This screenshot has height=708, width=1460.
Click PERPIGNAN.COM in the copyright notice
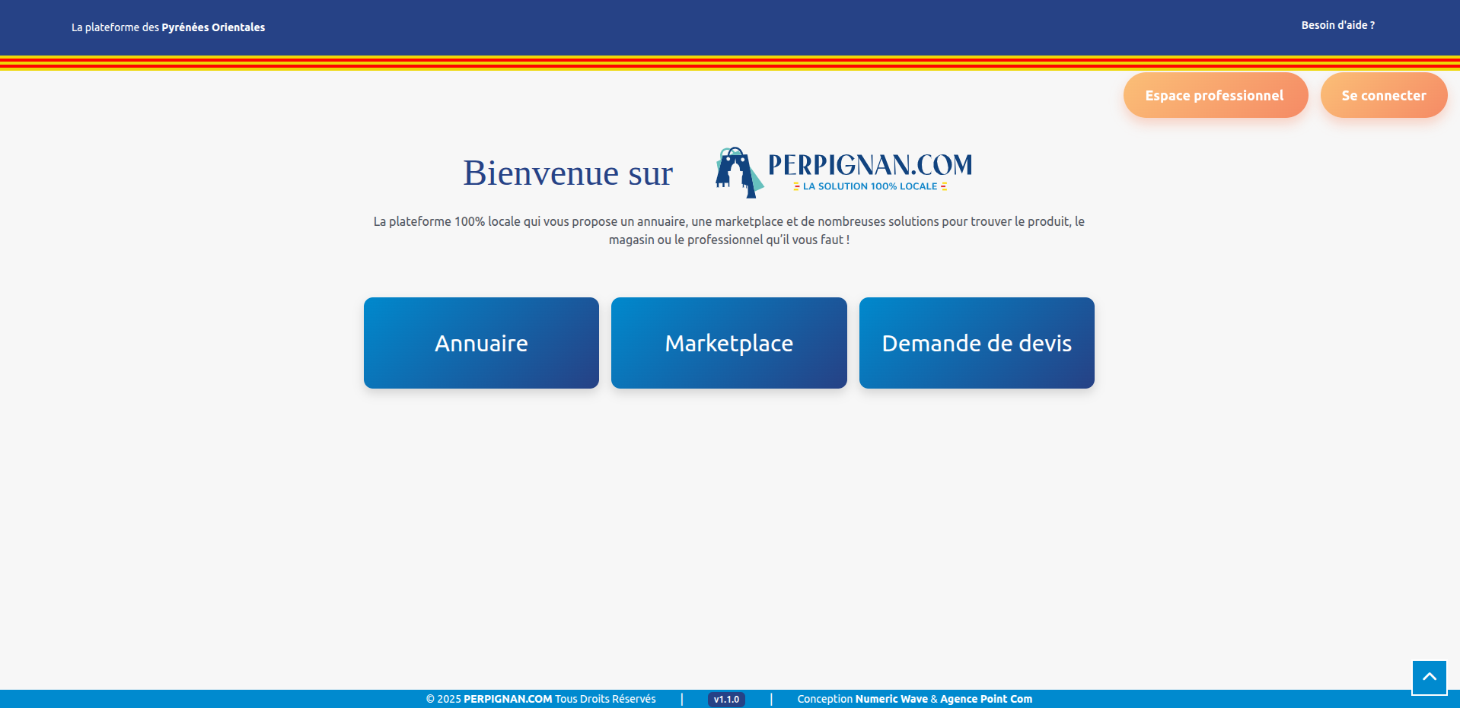click(x=507, y=699)
